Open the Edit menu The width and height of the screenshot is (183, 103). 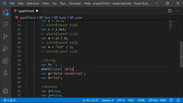point(21,3)
